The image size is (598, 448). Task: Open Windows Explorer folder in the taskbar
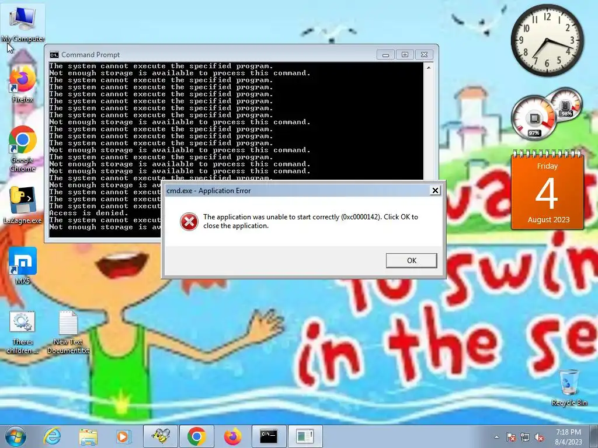(x=88, y=436)
